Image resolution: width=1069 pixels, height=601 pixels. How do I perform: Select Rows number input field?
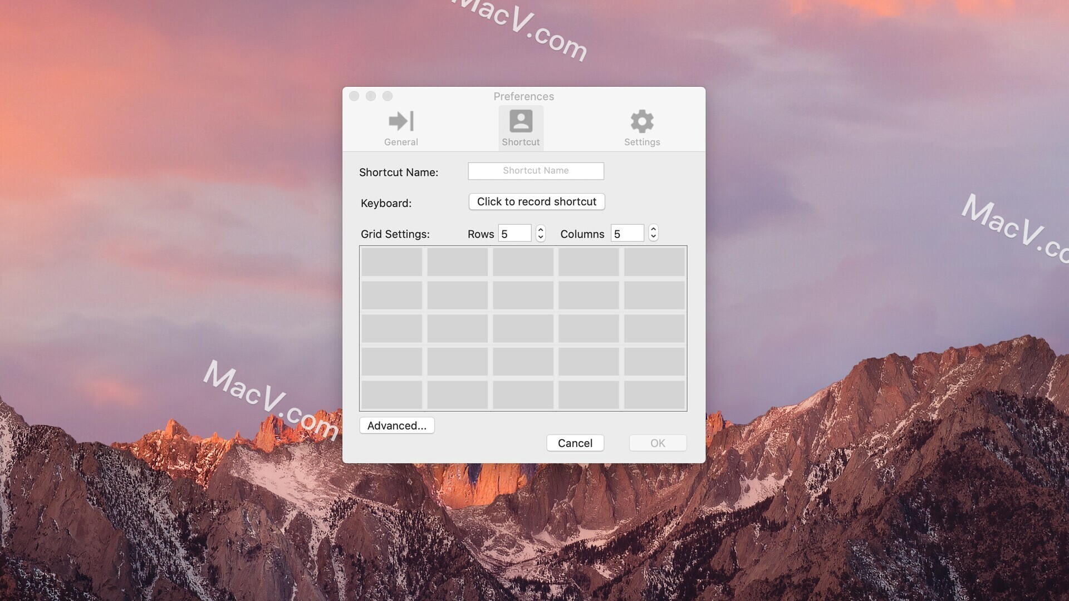pos(514,233)
